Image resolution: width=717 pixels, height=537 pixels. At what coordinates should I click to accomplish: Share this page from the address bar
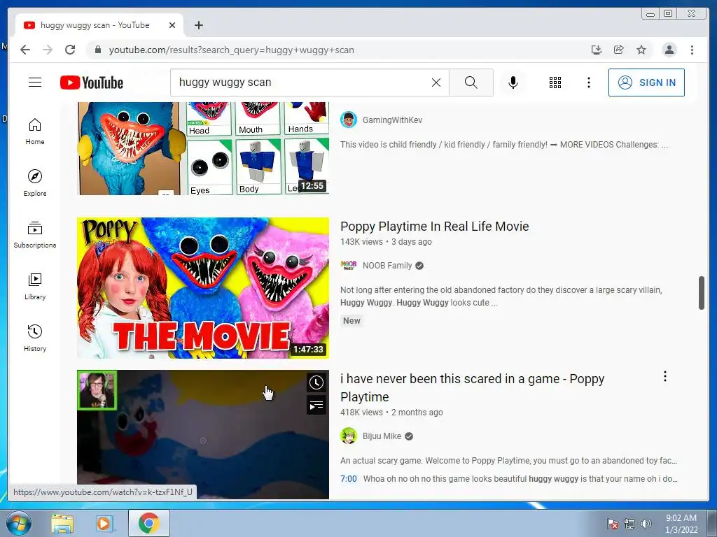pos(619,50)
